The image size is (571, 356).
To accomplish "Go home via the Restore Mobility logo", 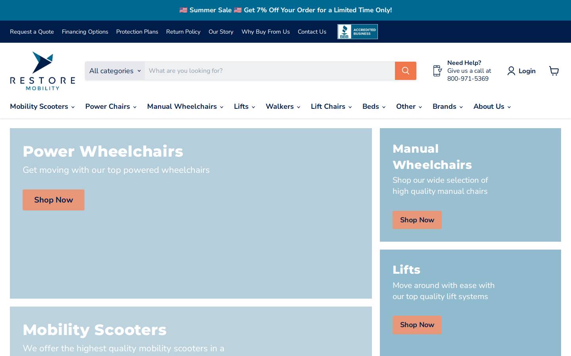I will tap(42, 71).
